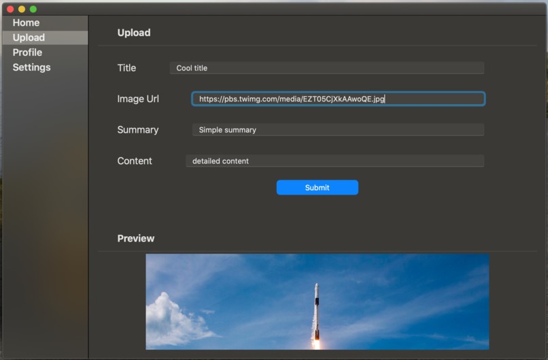Click the Content label
548x360 pixels.
pos(135,161)
